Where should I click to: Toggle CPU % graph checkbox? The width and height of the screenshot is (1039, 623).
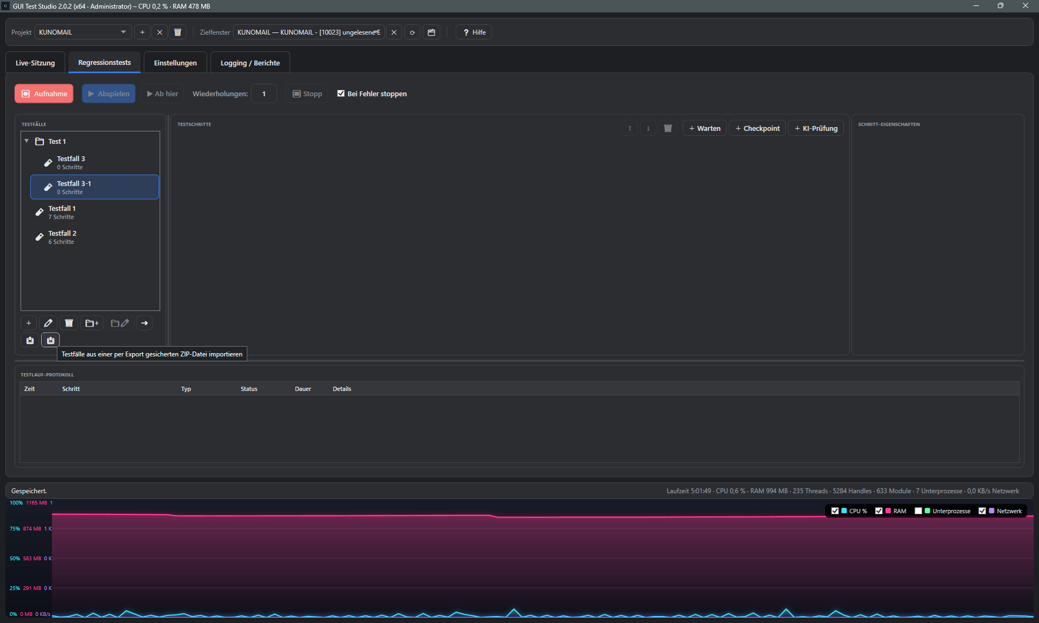(835, 511)
